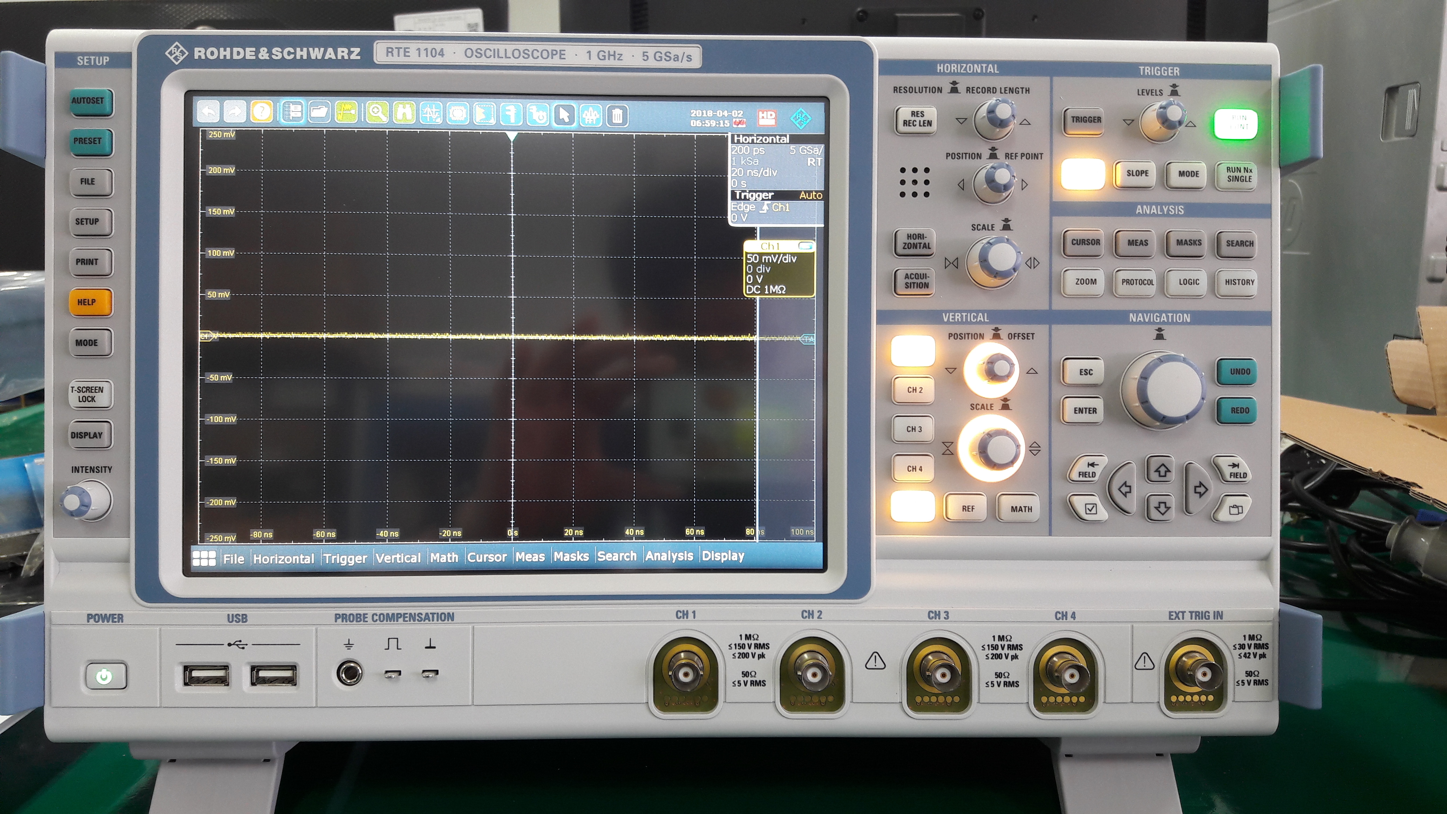Open on-screen help question mark icon

261,112
